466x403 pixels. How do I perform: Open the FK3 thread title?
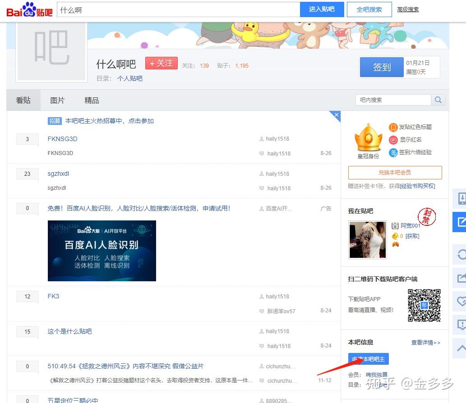click(x=54, y=296)
